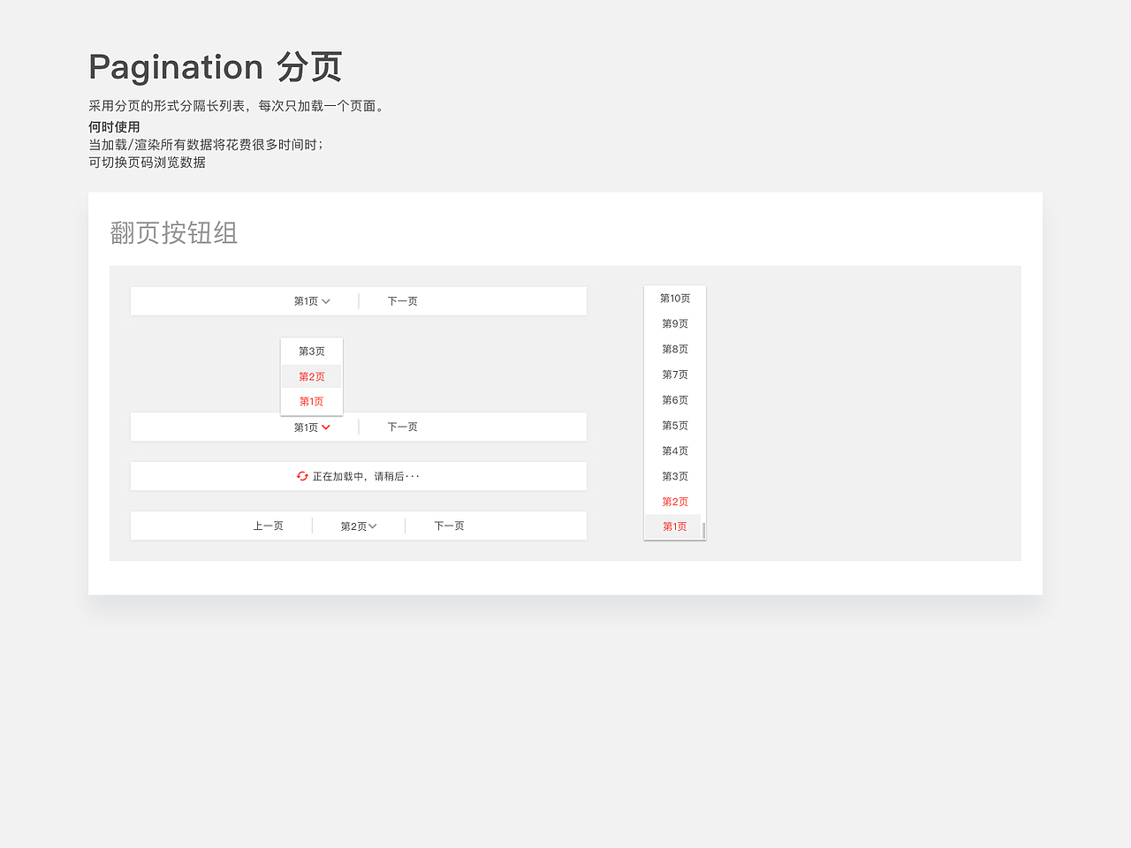Click 上一页 in the bottom pagination bar
The width and height of the screenshot is (1131, 848).
(x=268, y=525)
